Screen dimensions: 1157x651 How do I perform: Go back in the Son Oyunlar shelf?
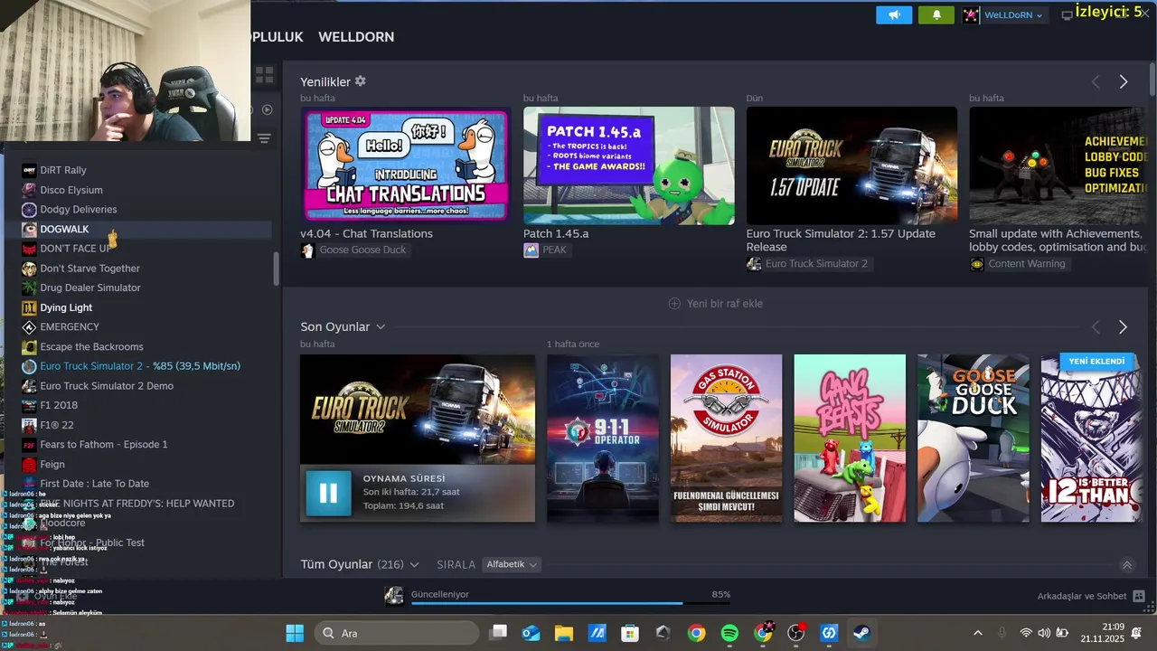(1096, 326)
